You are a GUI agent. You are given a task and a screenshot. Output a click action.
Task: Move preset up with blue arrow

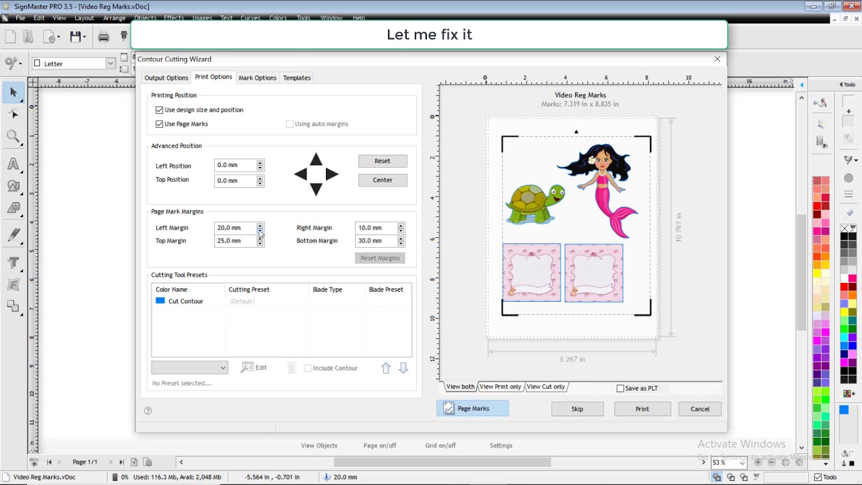pyautogui.click(x=386, y=368)
